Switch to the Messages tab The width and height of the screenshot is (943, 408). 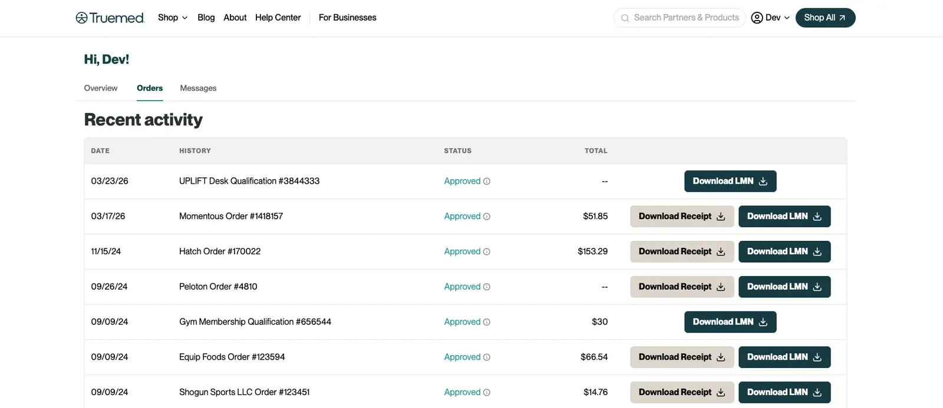[x=198, y=88]
